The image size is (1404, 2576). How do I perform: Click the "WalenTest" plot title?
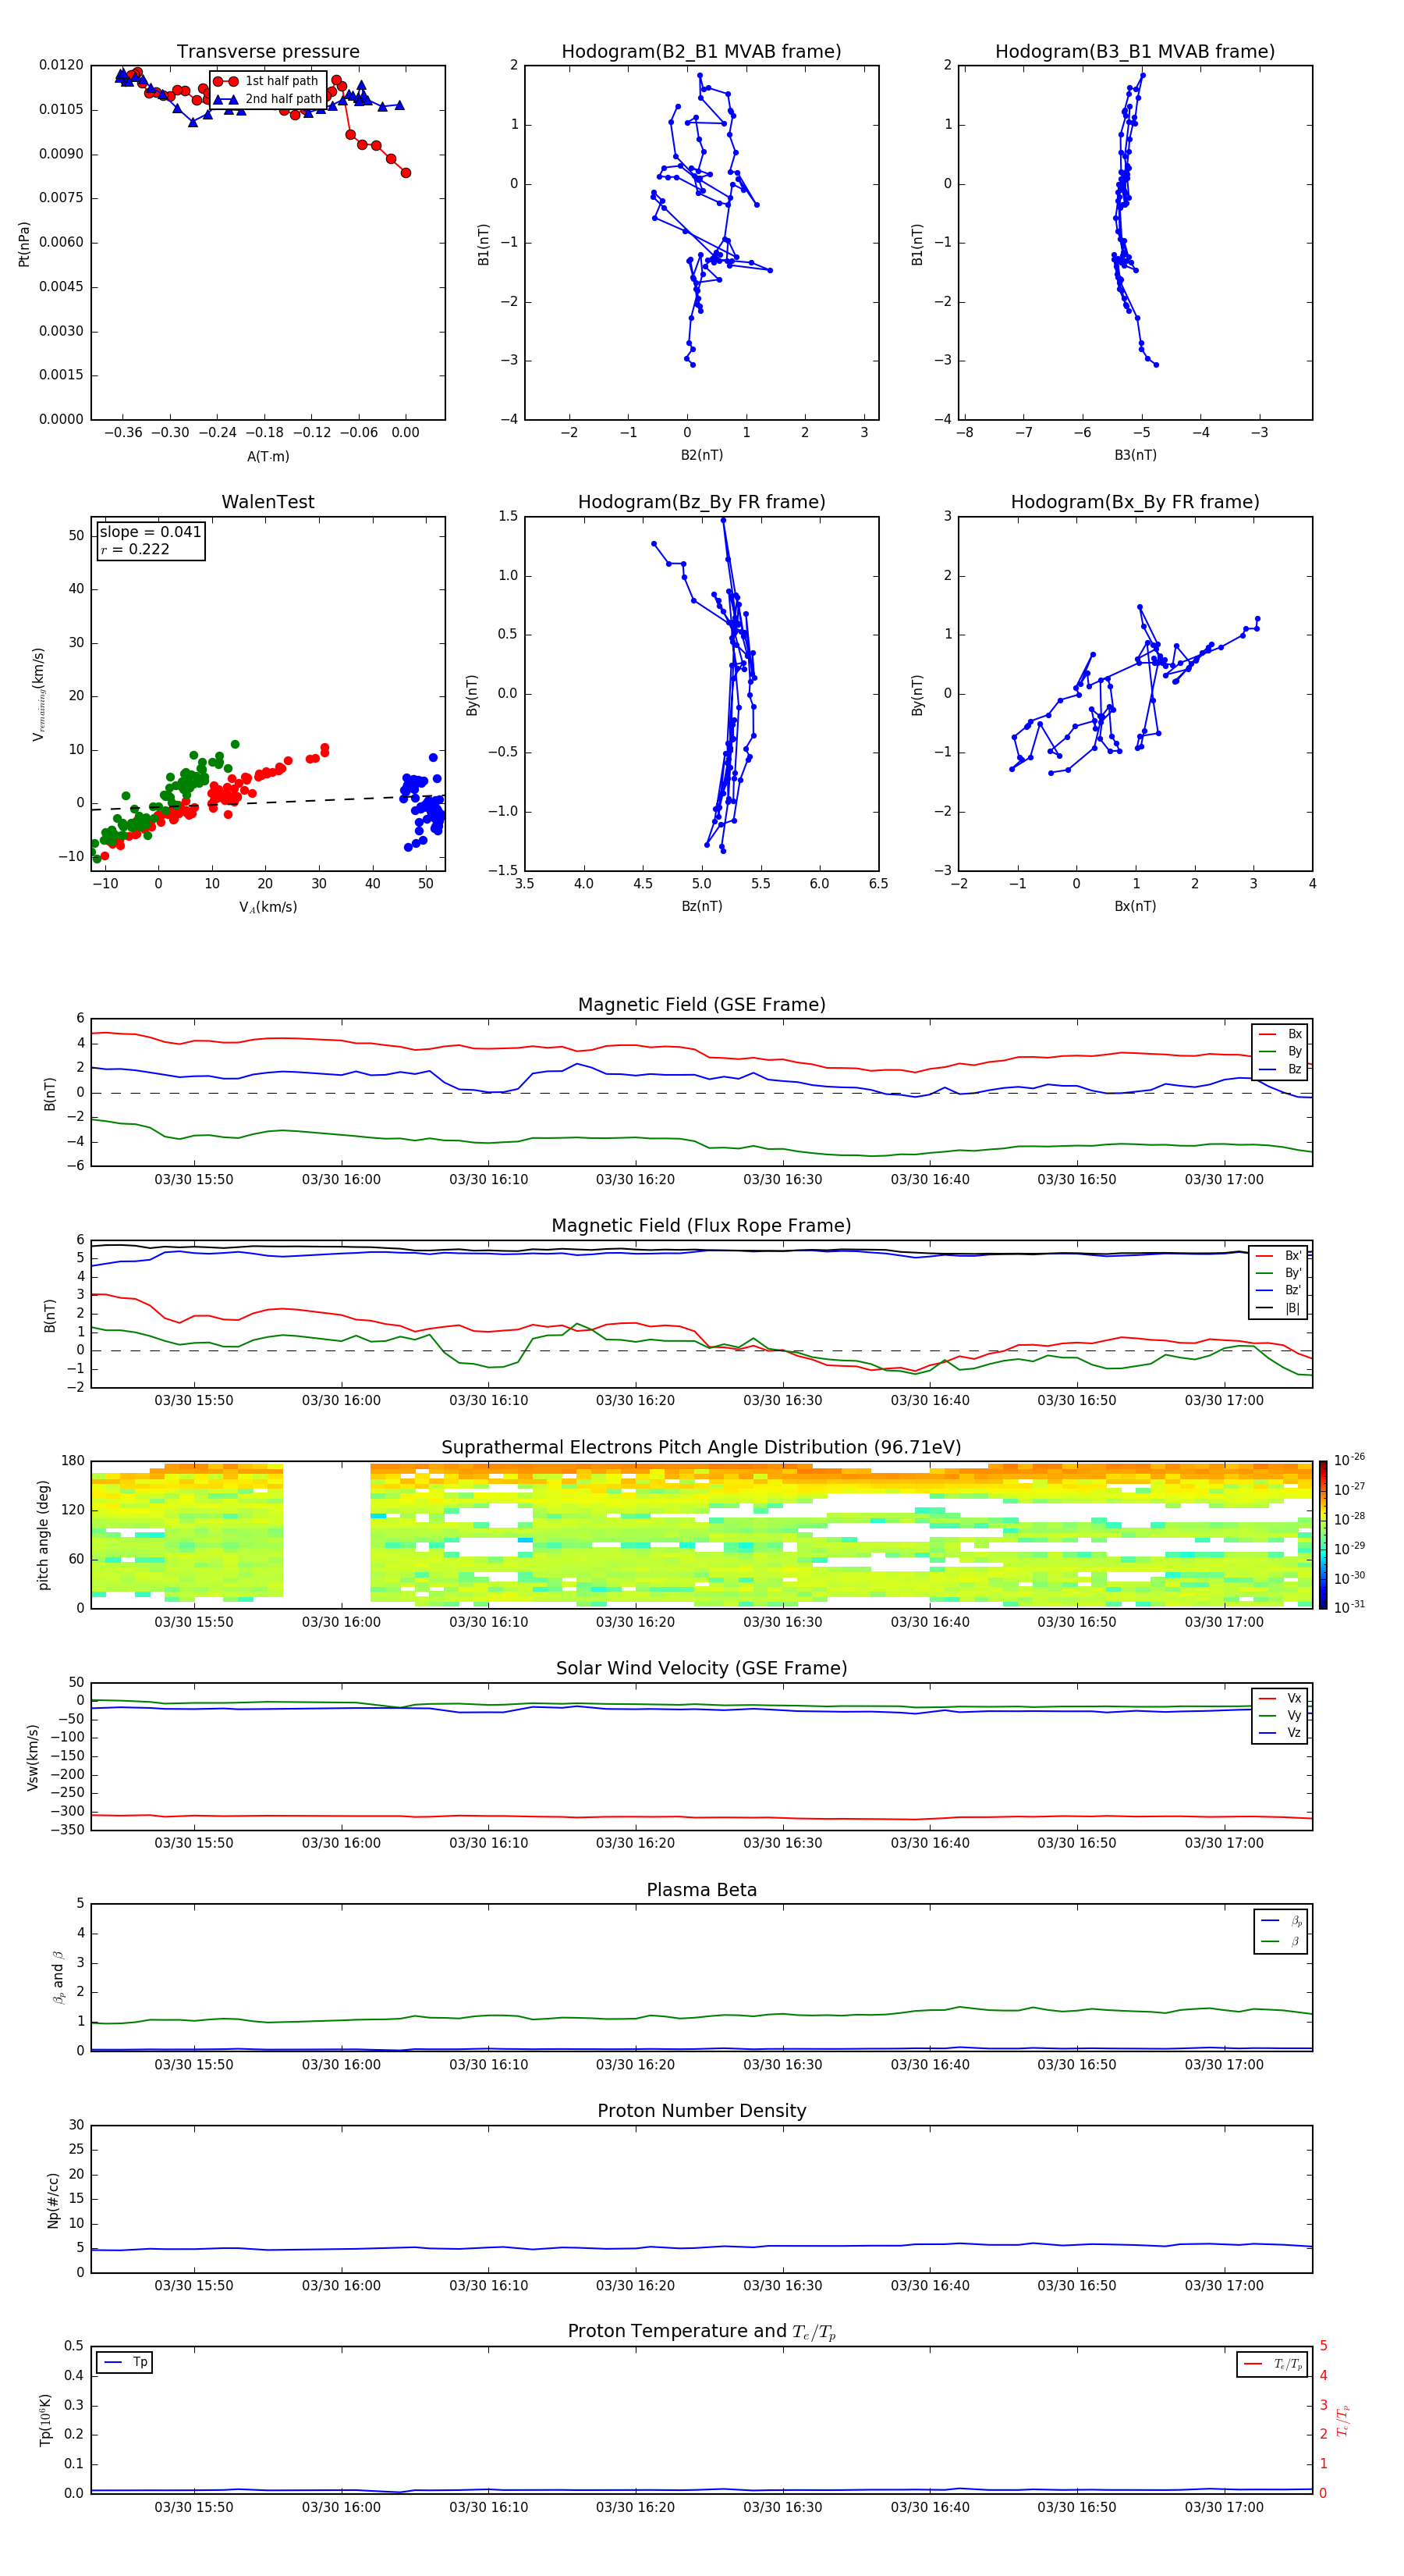(x=268, y=502)
